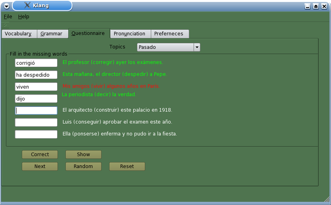331x205 pixels.
Task: Click the X icon beside the Klang title
Action: tap(27, 5)
